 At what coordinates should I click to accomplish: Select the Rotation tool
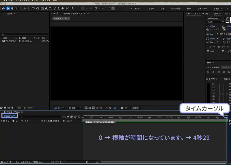pyautogui.click(x=33, y=9)
